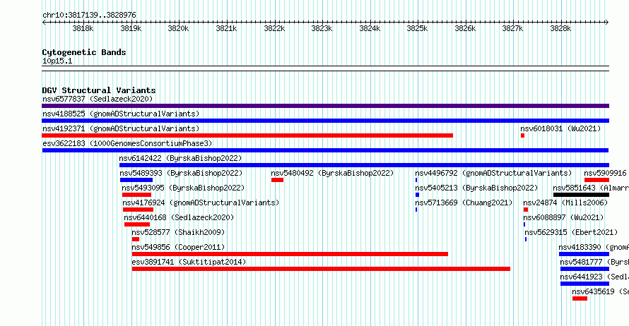The width and height of the screenshot is (629, 326).
Task: Click the 3818k ruler position
Action: pos(83,28)
